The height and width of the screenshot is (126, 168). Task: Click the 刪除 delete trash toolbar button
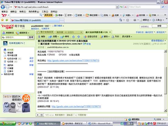pyautogui.click(x=42, y=37)
